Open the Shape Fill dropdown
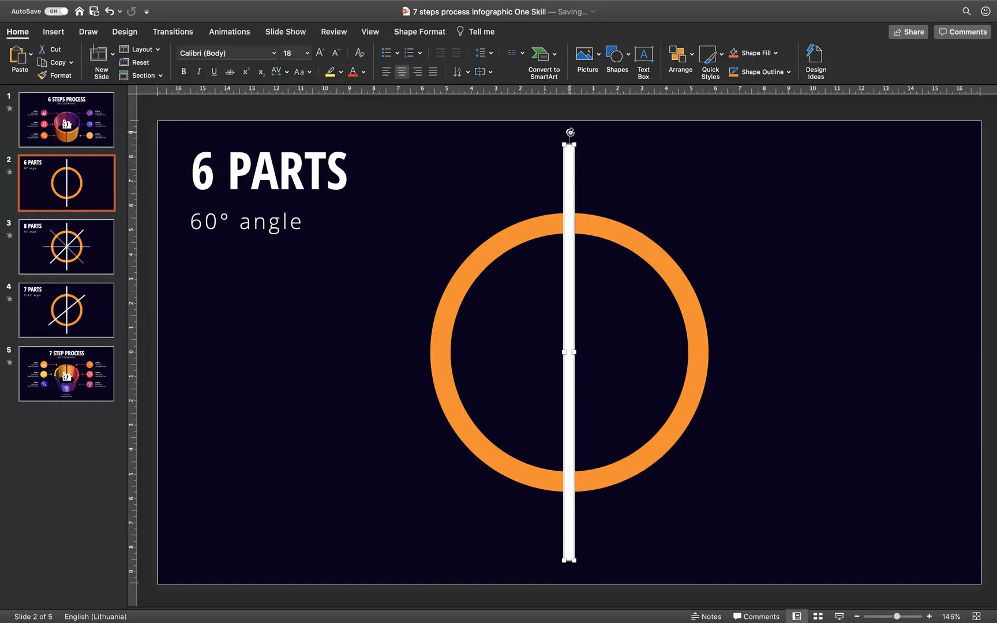This screenshot has height=623, width=997. tap(775, 52)
